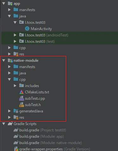Click the gradle-wrapper.properties file icon

[x=16, y=149]
